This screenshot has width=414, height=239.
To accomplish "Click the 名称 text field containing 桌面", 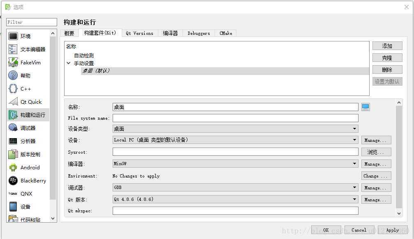I will point(235,107).
